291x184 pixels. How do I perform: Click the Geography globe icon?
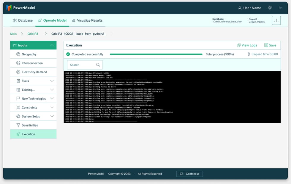(x=18, y=54)
